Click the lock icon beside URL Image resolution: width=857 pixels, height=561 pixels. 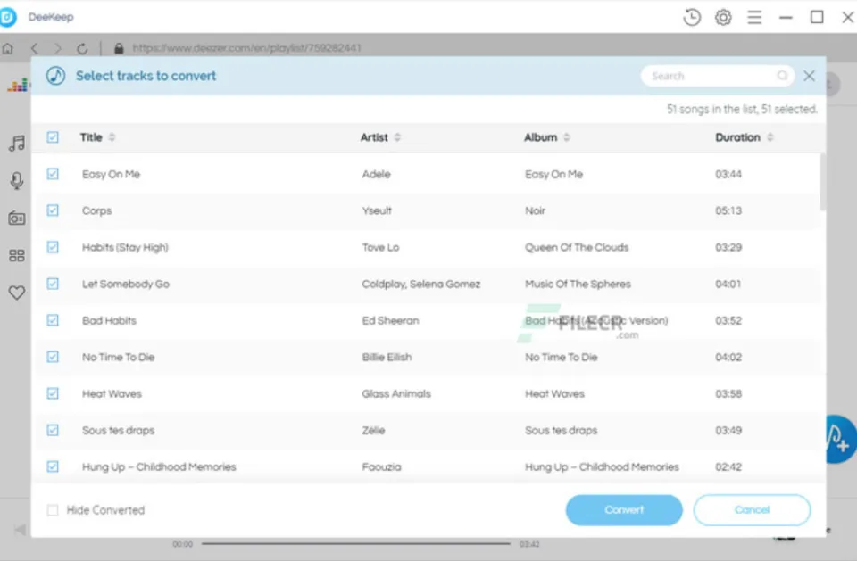click(119, 49)
